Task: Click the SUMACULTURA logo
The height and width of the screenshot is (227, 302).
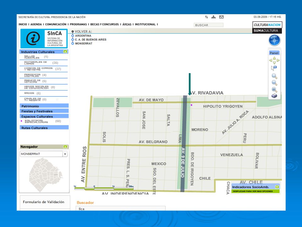Action: tap(267, 31)
